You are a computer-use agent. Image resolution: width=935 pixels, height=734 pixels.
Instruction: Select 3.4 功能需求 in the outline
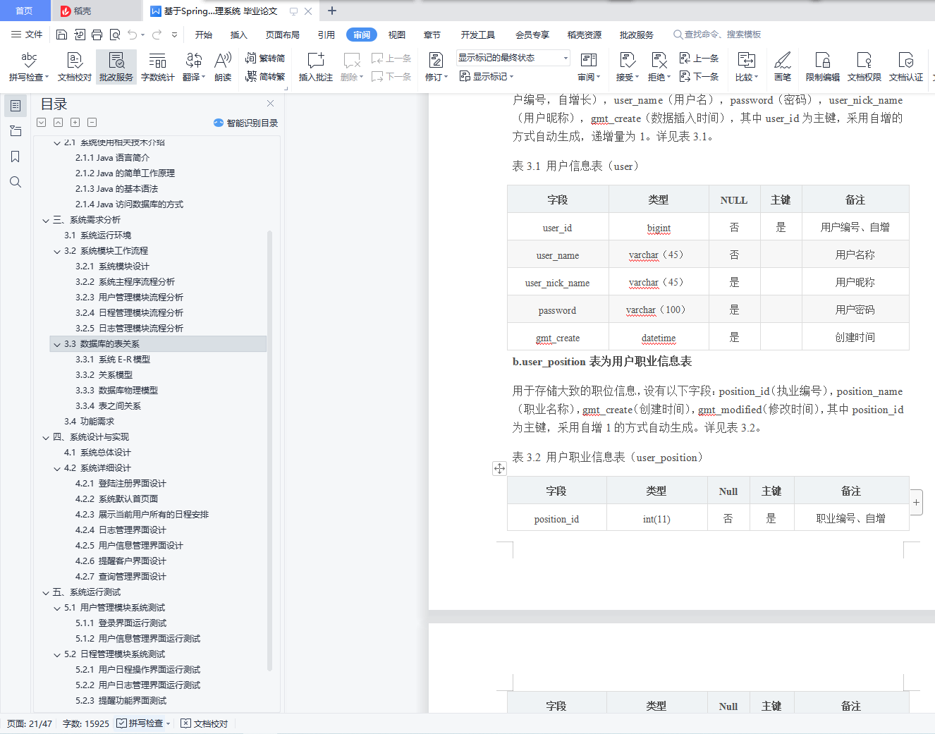[x=89, y=422]
